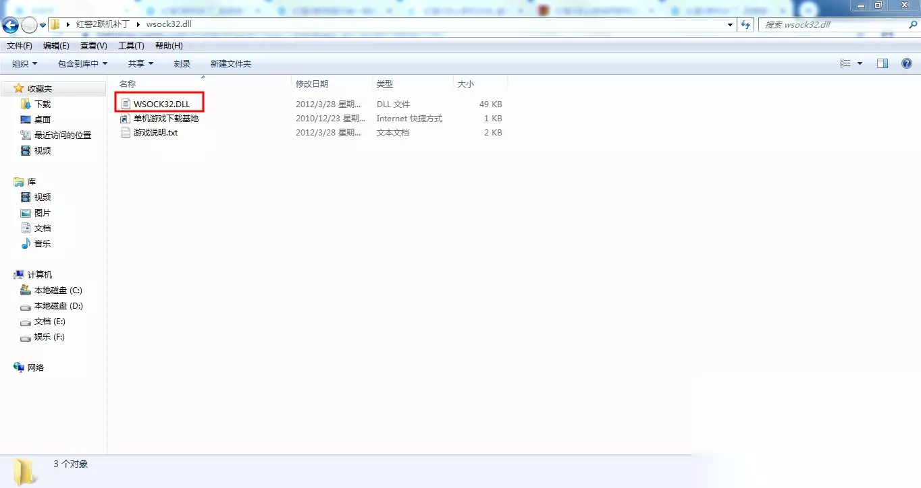921x488 pixels.
Task: Click the 刻录 button
Action: click(x=182, y=63)
